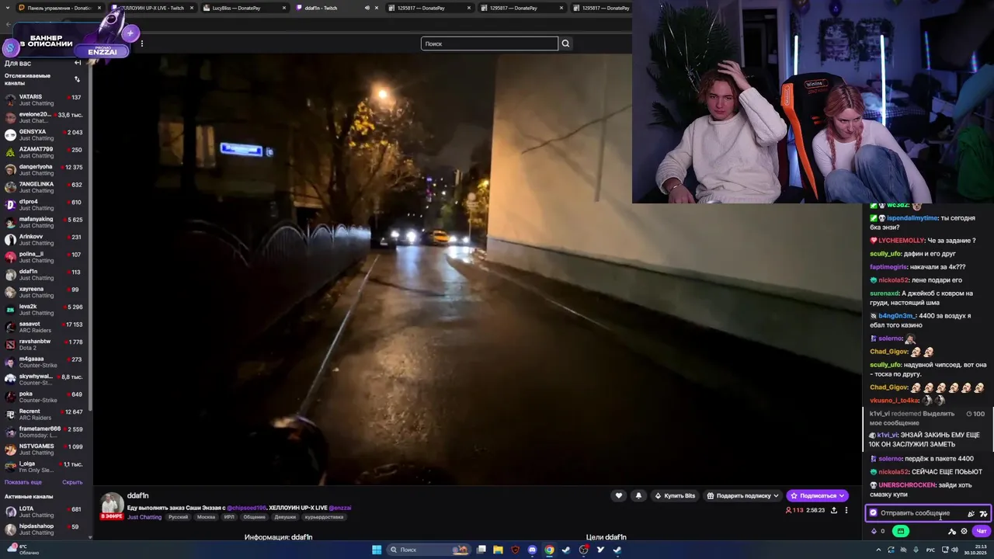
Task: Click the Москва tag
Action: [206, 517]
